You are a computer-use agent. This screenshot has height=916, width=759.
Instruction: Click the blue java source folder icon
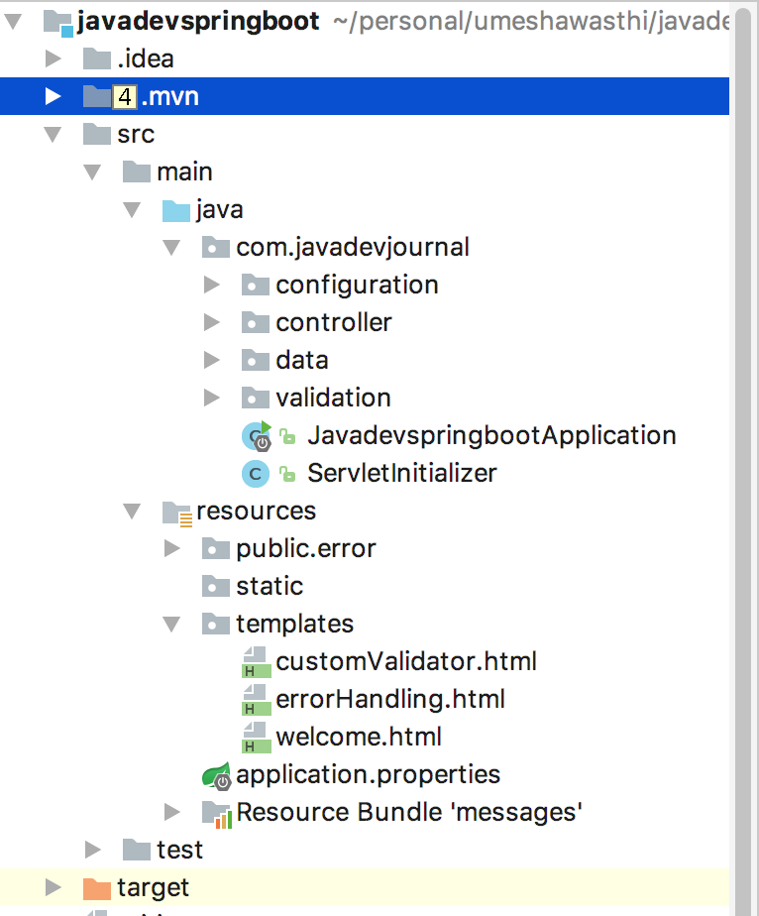(175, 210)
